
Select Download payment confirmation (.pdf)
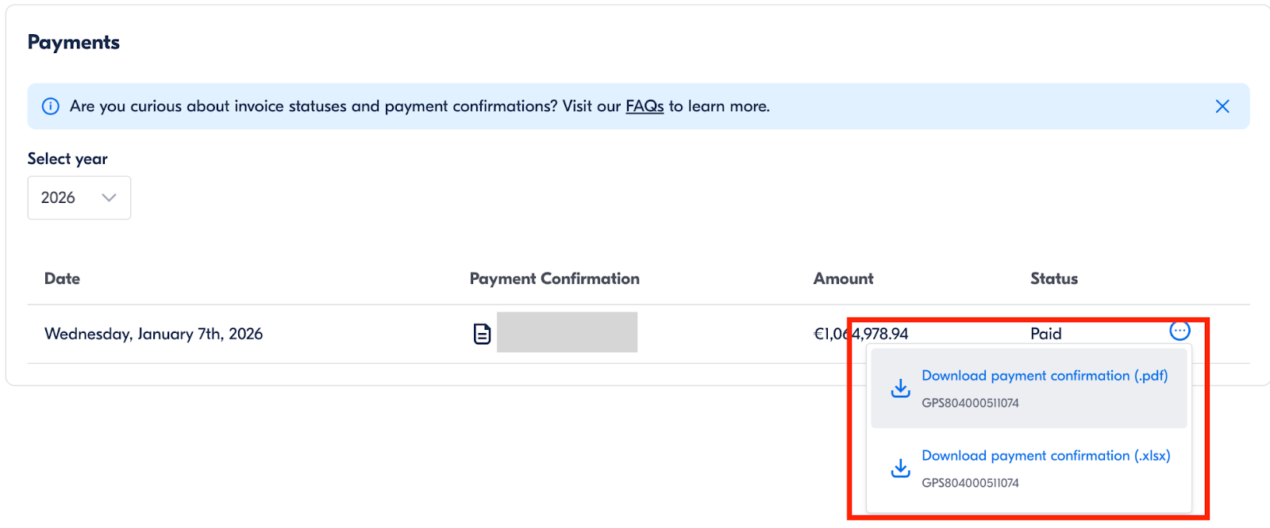click(1044, 376)
